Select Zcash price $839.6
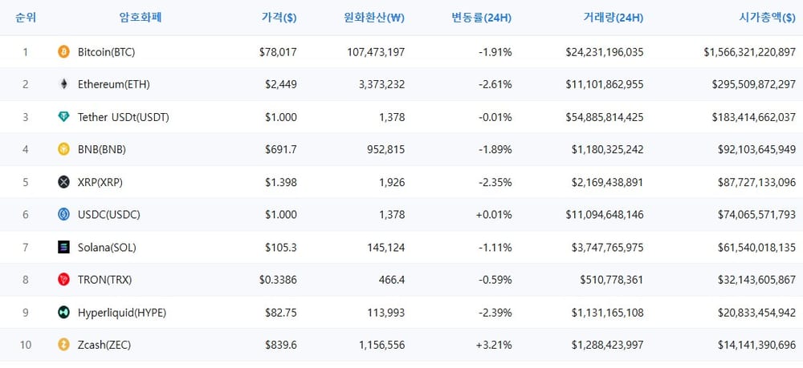Screen dimensions: 803x368 pos(280,346)
